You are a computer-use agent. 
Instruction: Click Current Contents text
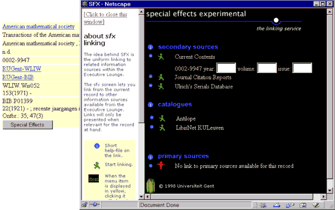click(x=195, y=57)
